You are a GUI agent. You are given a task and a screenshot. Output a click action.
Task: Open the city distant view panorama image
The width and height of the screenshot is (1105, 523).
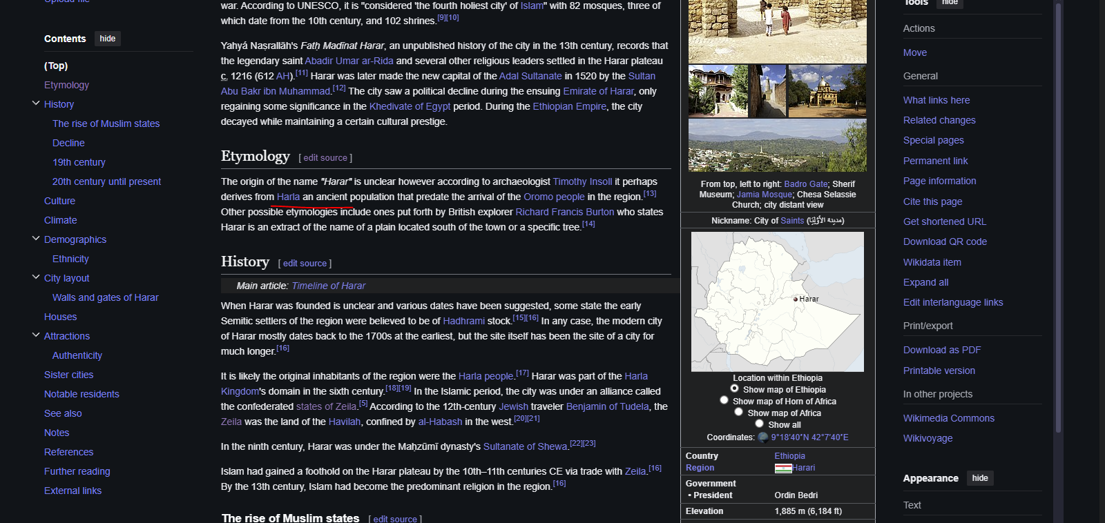(x=777, y=145)
